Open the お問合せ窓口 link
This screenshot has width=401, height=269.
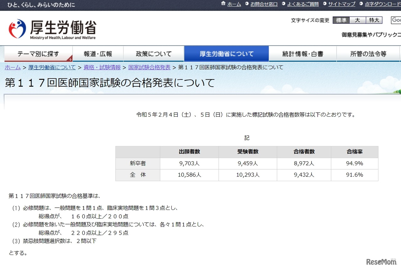click(x=264, y=4)
